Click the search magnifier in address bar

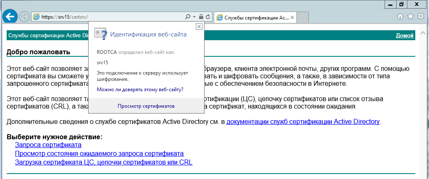pyautogui.click(x=188, y=17)
